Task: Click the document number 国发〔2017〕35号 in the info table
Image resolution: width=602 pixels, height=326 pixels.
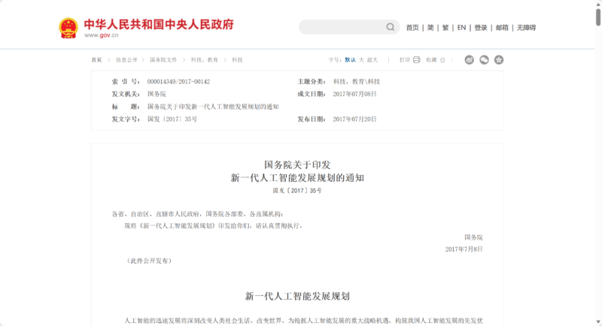Action: coord(172,119)
